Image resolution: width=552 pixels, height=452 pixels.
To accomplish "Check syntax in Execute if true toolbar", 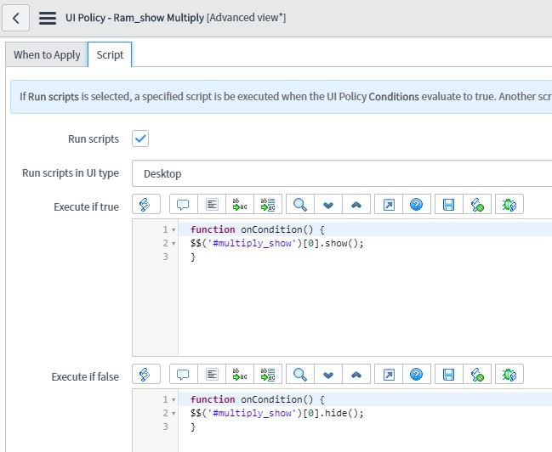I will click(x=477, y=205).
